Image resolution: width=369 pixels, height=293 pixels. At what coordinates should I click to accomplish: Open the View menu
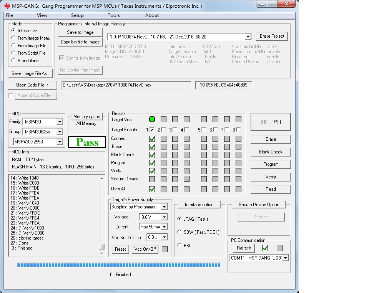pos(42,15)
